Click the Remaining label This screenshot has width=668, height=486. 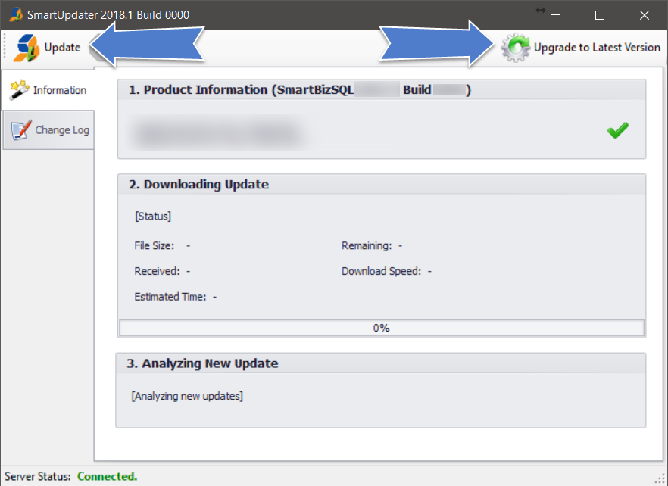pyautogui.click(x=367, y=246)
